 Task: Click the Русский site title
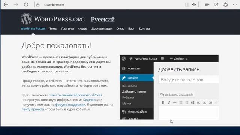(103, 19)
